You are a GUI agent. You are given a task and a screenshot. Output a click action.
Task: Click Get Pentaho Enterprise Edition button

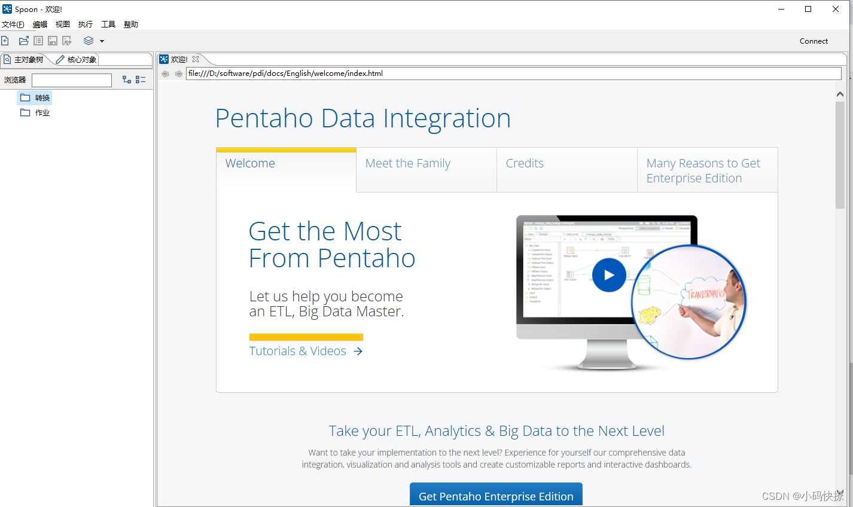[x=496, y=495]
